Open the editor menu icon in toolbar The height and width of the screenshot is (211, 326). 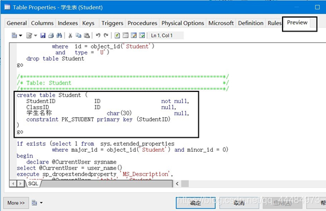14,36
